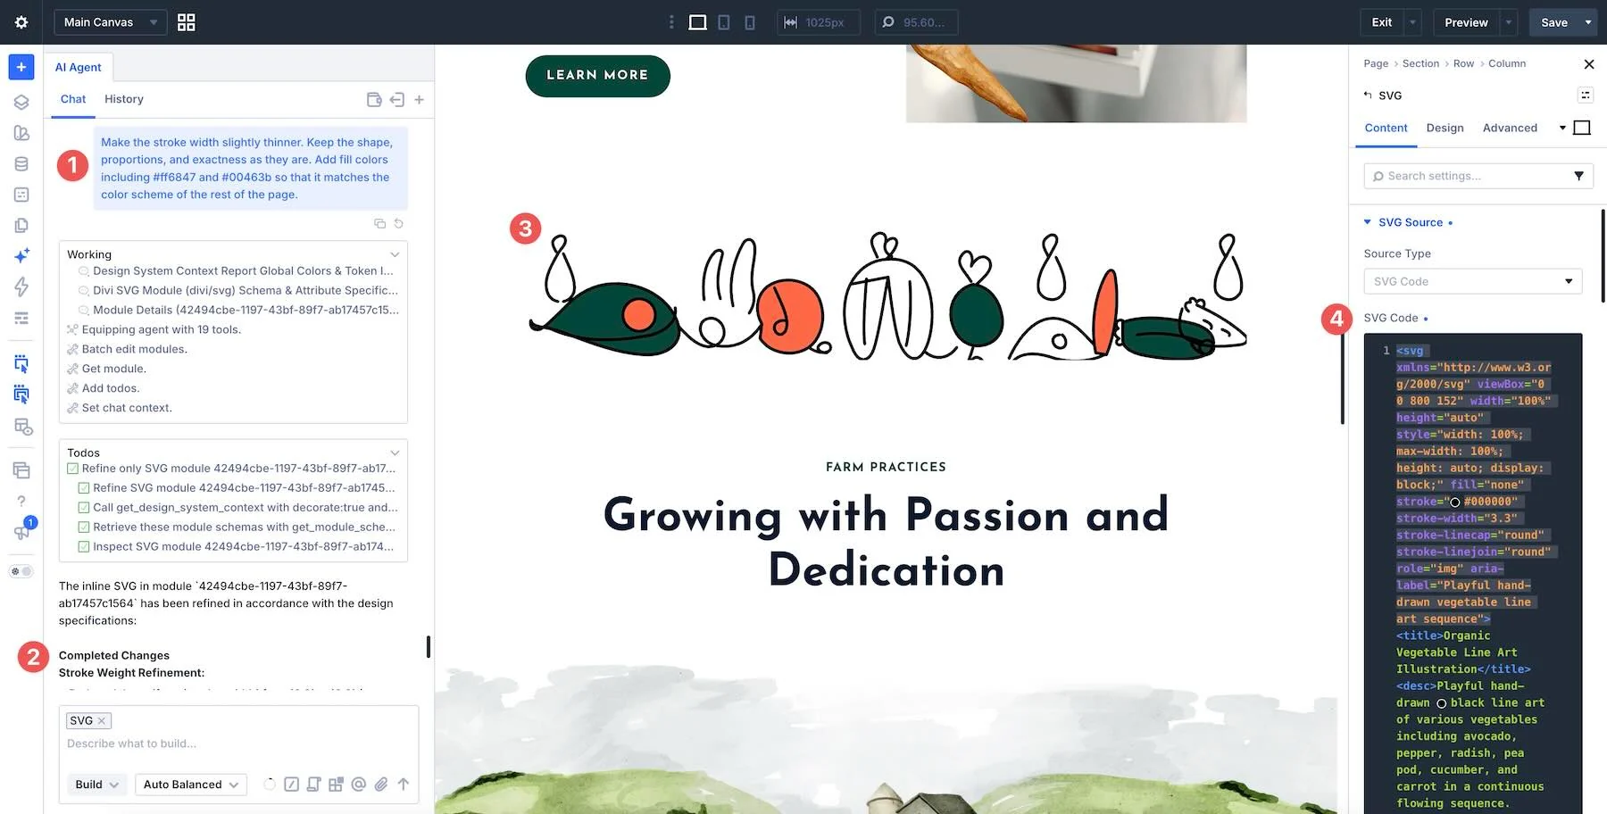Switch to the Advanced tab

[1510, 128]
